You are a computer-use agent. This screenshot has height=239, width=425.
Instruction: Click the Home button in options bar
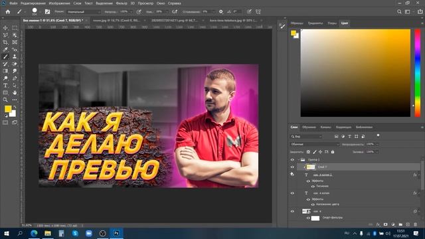[x=8, y=12]
